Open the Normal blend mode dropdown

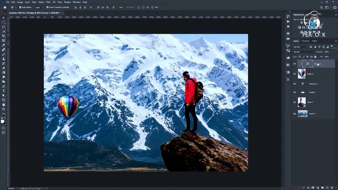[304, 52]
